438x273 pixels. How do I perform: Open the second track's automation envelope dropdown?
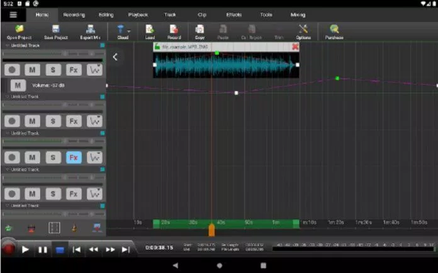click(94, 121)
